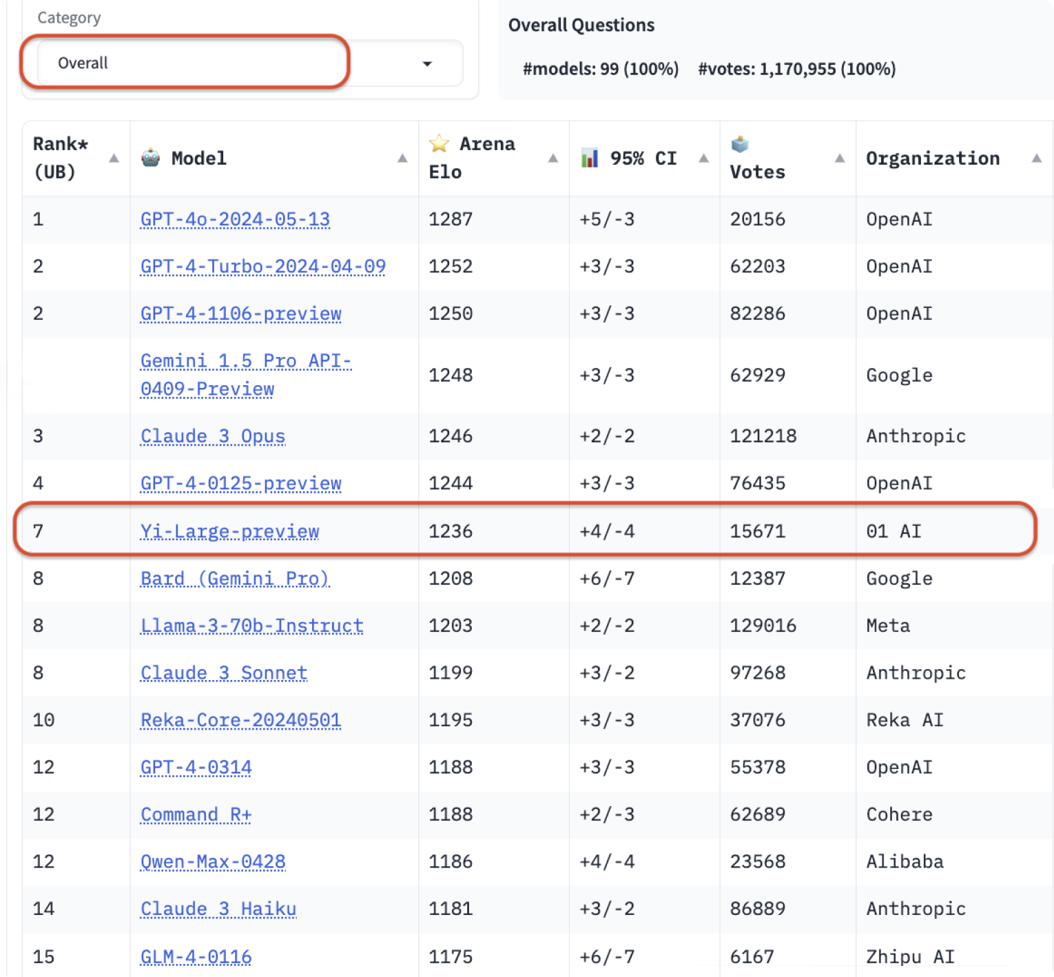This screenshot has width=1054, height=977.
Task: Open the GPT-4-0314 model link
Action: 196,768
